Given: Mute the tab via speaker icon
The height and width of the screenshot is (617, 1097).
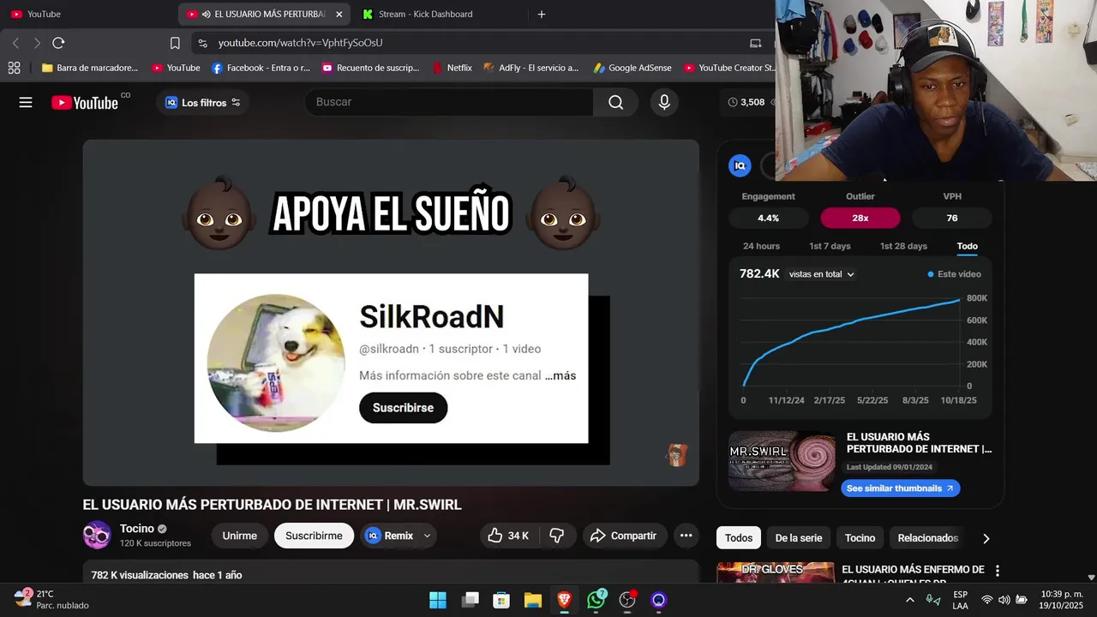Looking at the screenshot, I should [x=206, y=15].
